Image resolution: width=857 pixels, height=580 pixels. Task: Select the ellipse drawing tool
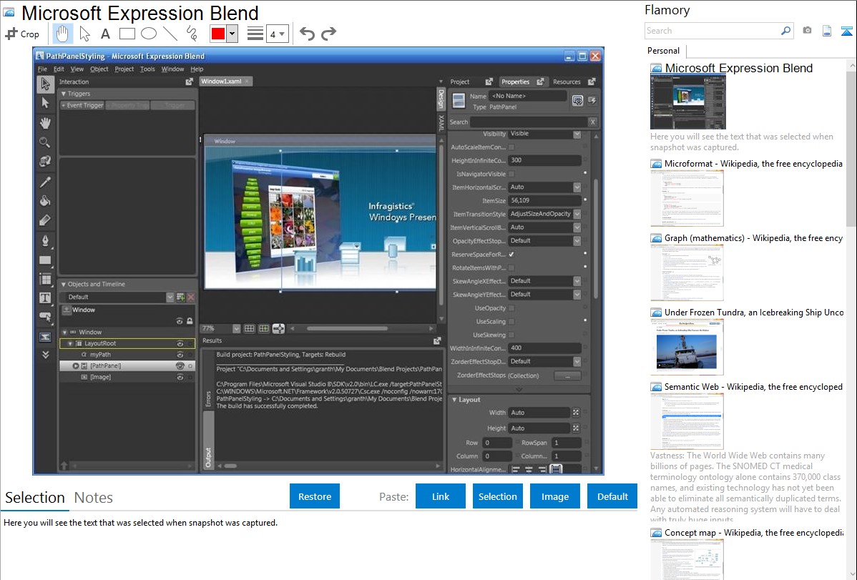point(149,34)
